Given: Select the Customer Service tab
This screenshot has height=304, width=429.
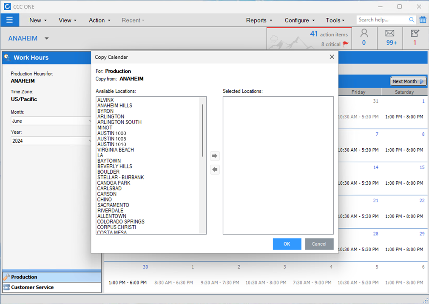Looking at the screenshot, I should 52,287.
